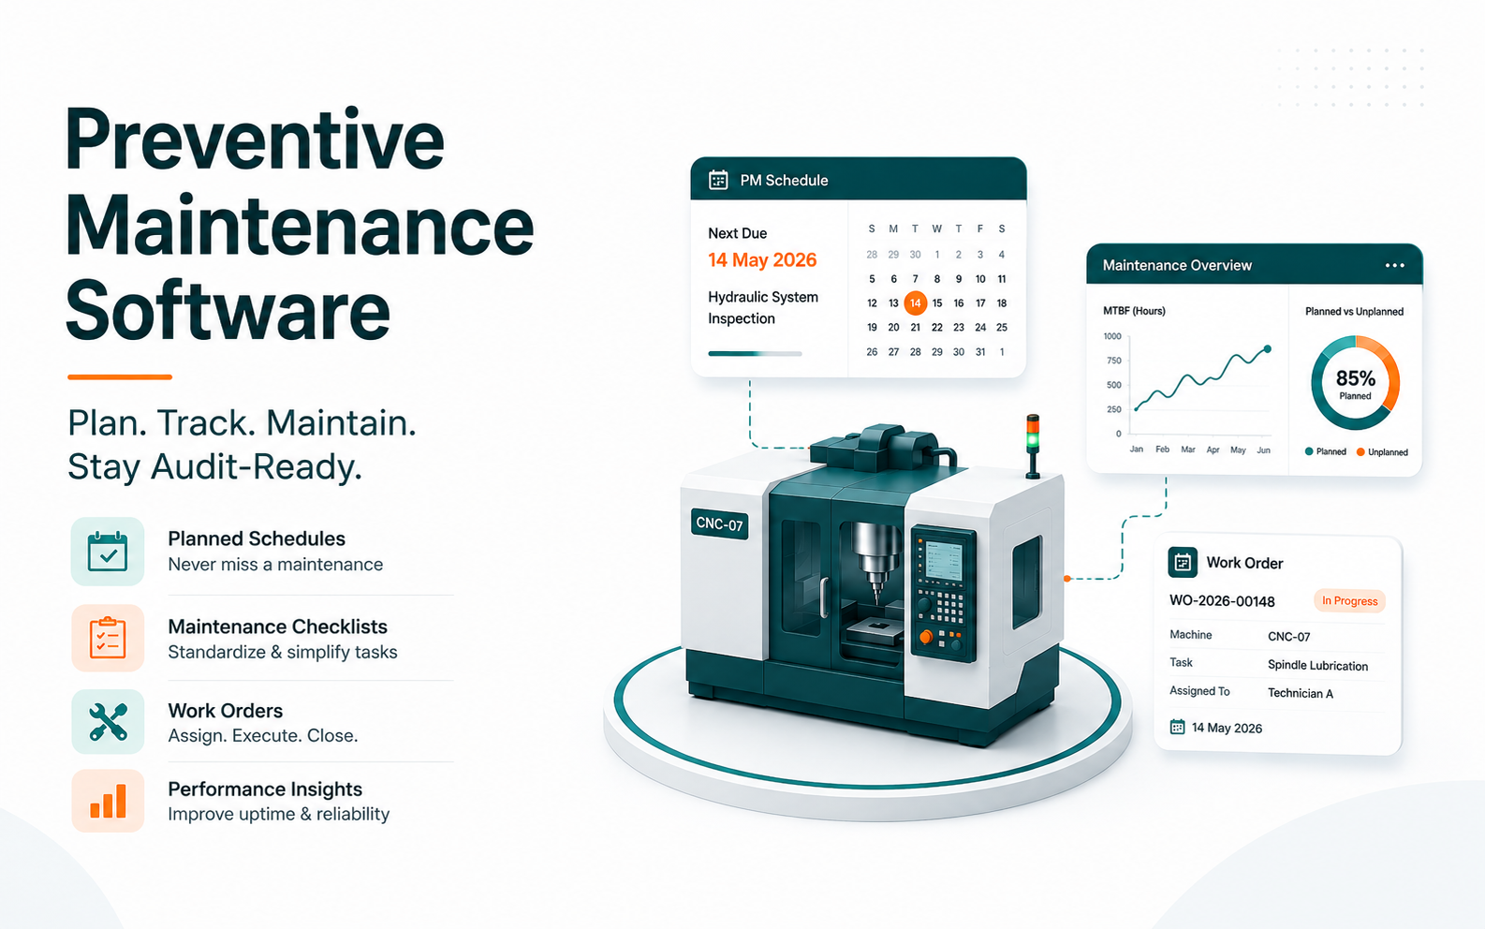
Task: Click the MTBF line chart endpoint marker
Action: tap(1268, 348)
